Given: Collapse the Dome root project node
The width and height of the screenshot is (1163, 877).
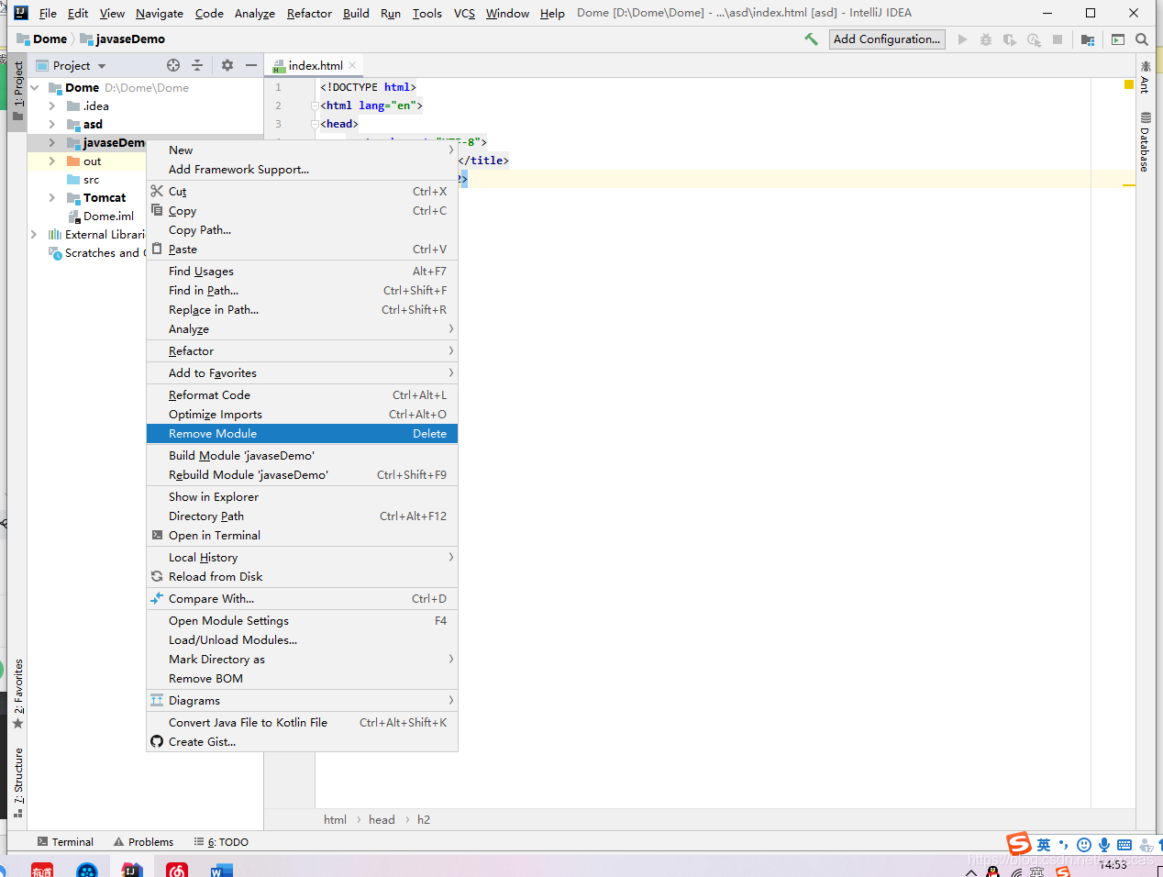Looking at the screenshot, I should point(35,88).
